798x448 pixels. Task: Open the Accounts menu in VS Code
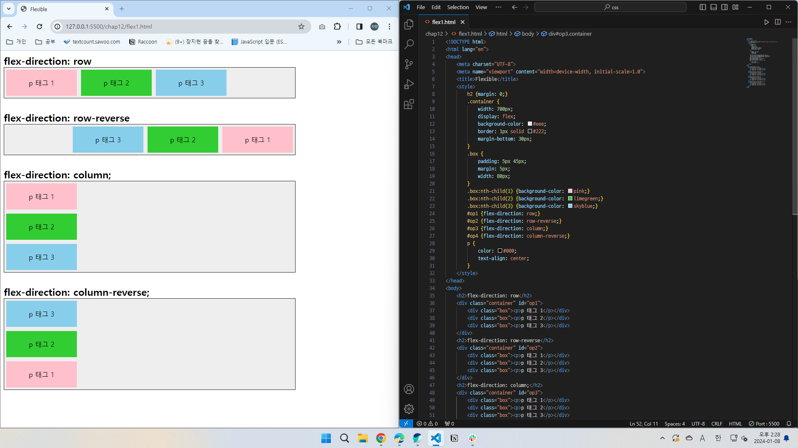click(409, 389)
